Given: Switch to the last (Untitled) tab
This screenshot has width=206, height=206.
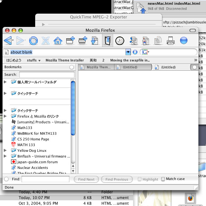Looking at the screenshot, I should click(x=171, y=67).
